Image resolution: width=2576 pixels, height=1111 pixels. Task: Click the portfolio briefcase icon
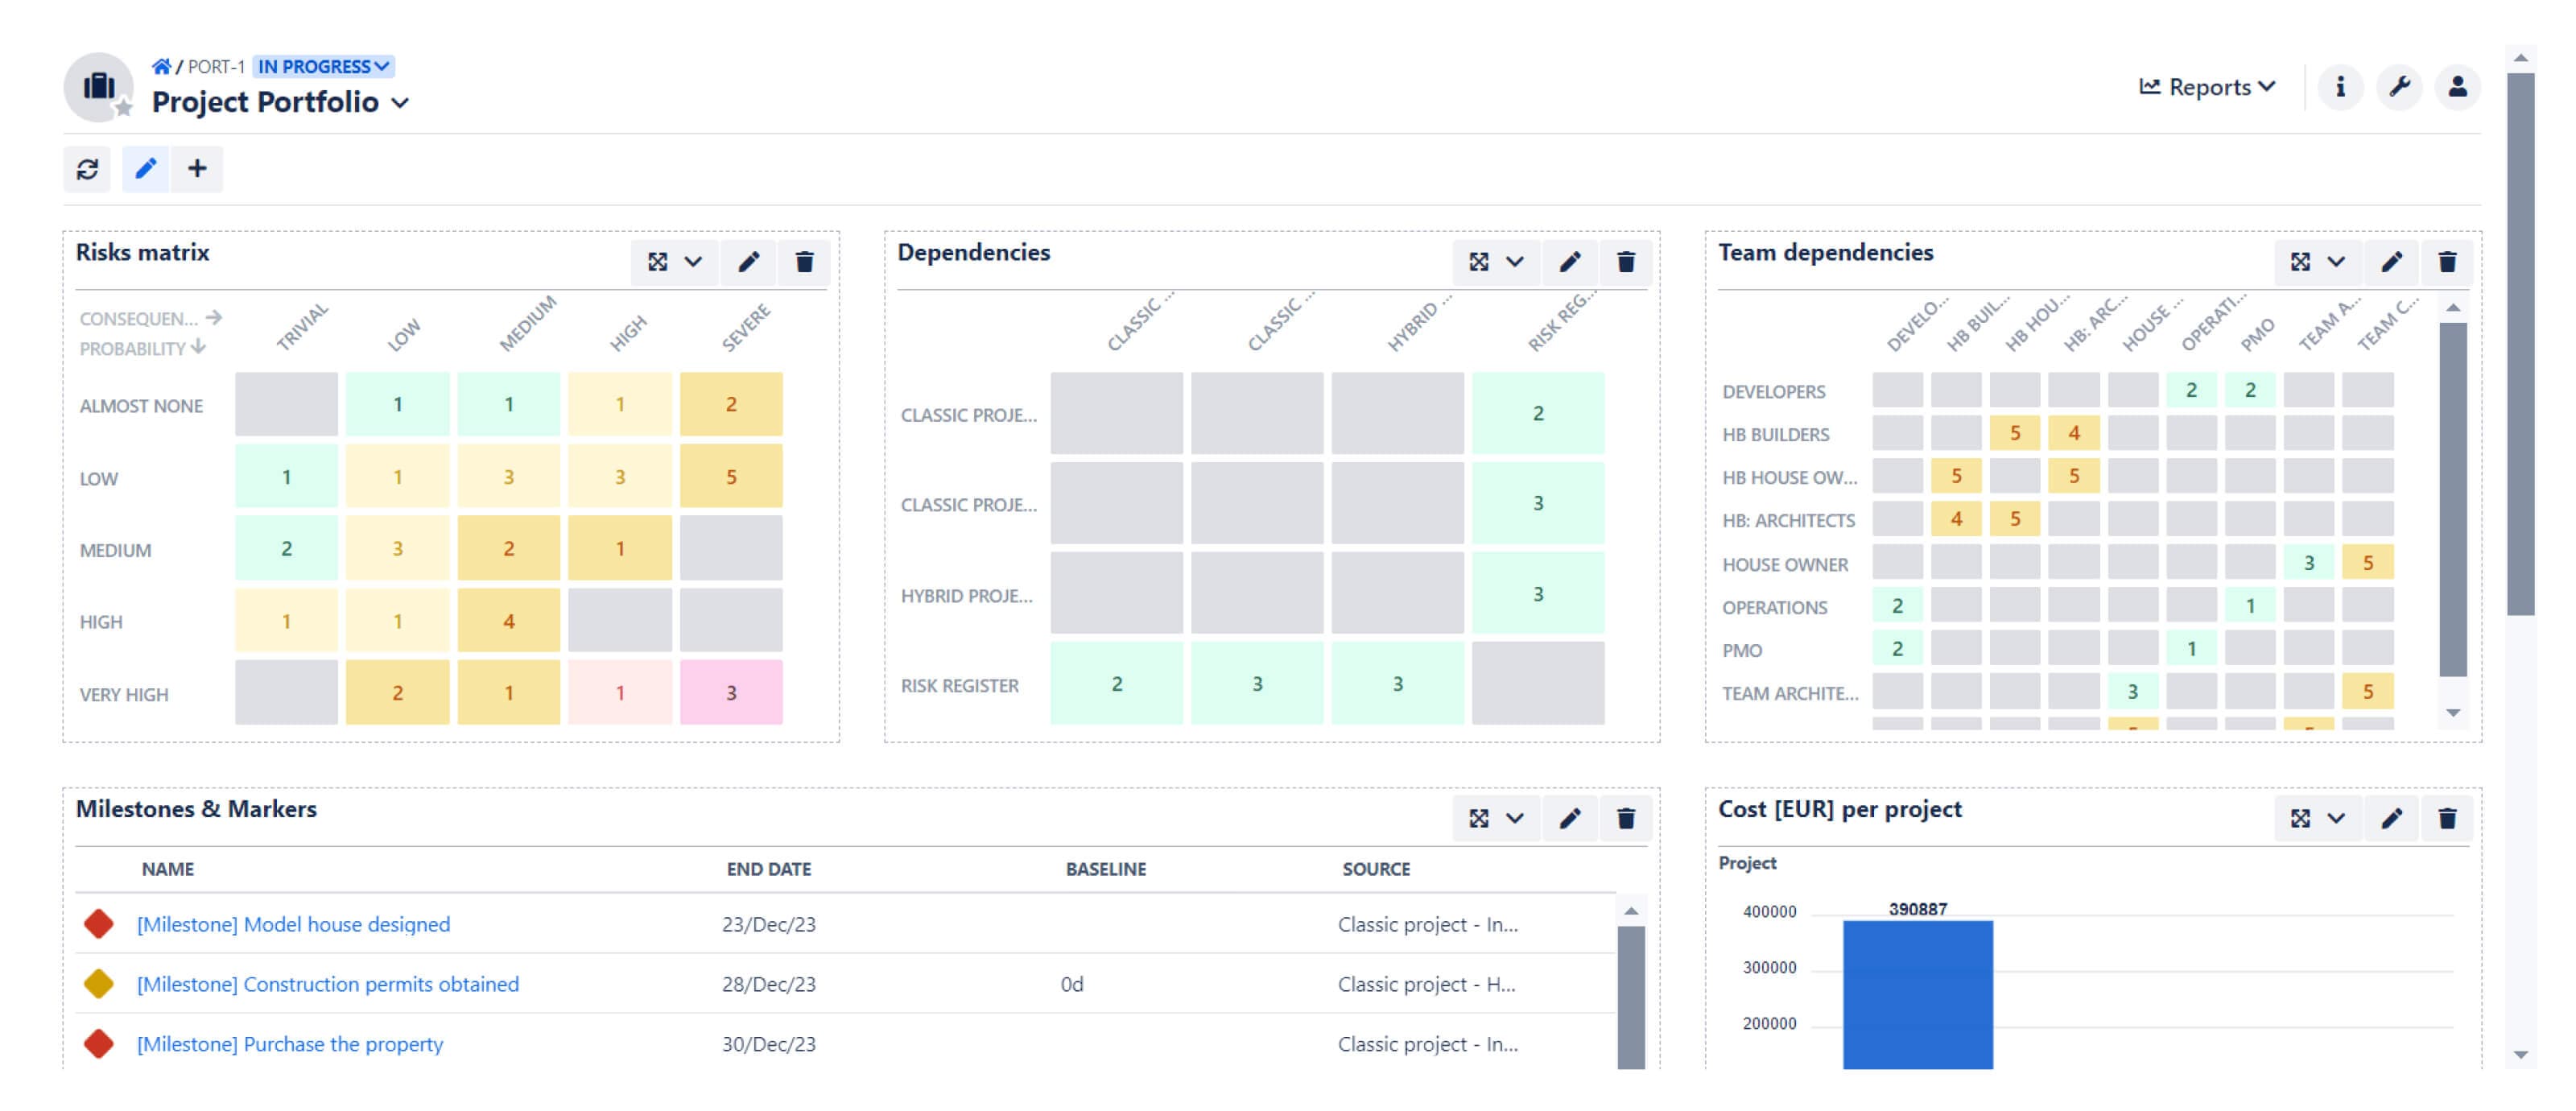pyautogui.click(x=98, y=87)
